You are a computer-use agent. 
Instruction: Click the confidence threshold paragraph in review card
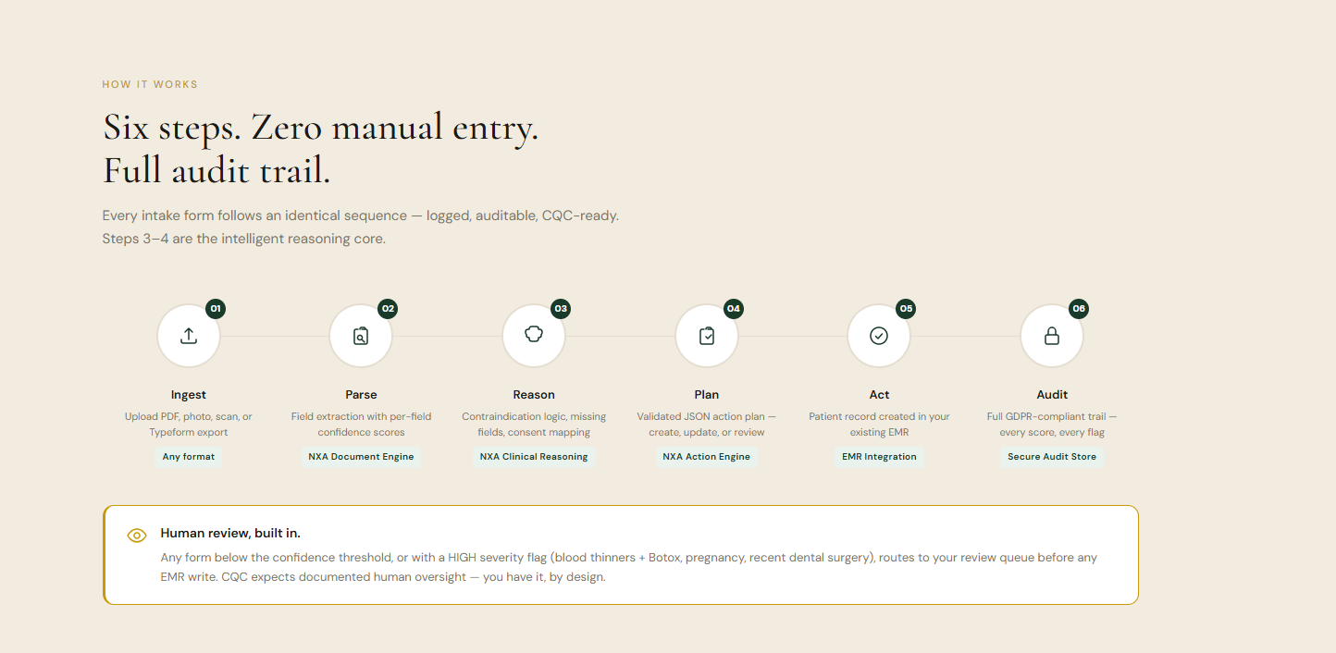629,568
